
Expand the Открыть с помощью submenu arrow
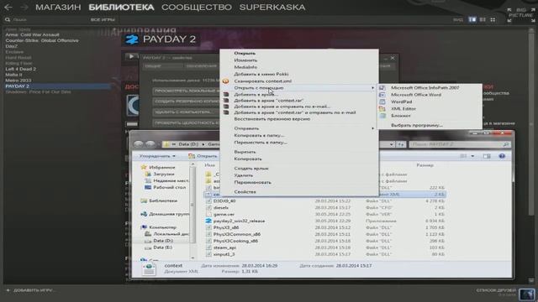pos(372,88)
